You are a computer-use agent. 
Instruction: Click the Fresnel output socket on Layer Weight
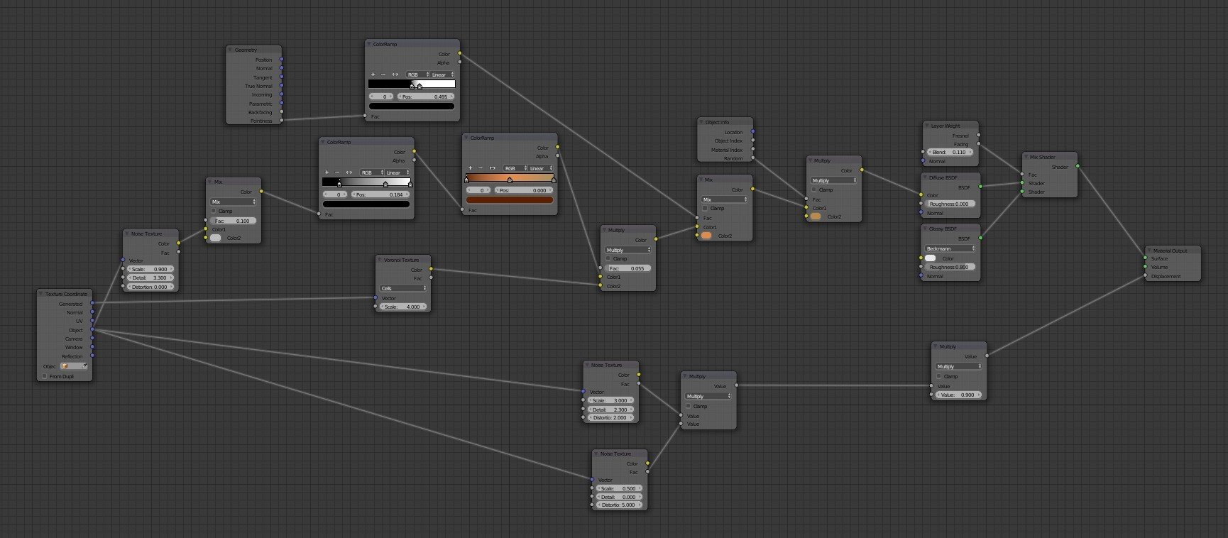point(979,135)
